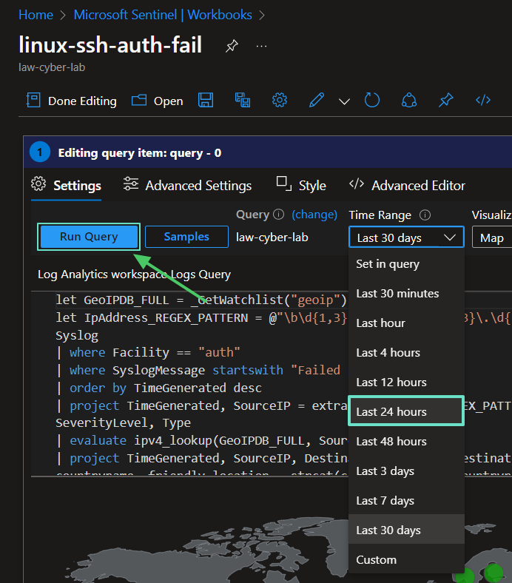
Task: Select 'Last 3 days' option
Action: 406,471
